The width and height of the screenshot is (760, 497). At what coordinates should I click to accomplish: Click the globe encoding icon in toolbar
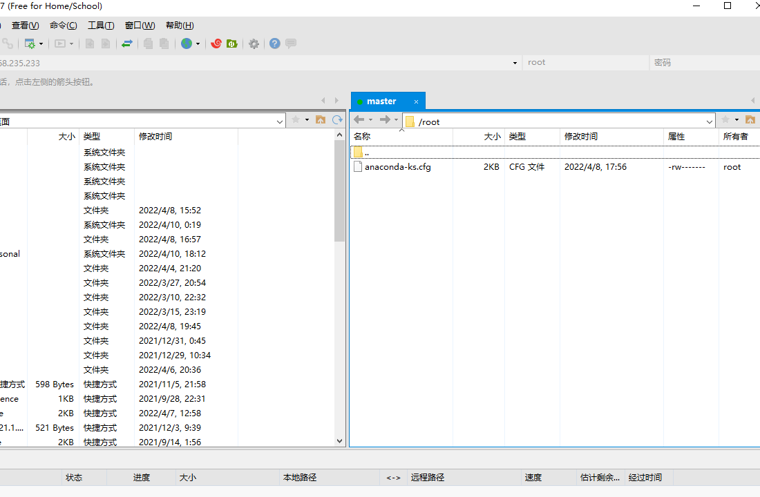tap(187, 44)
